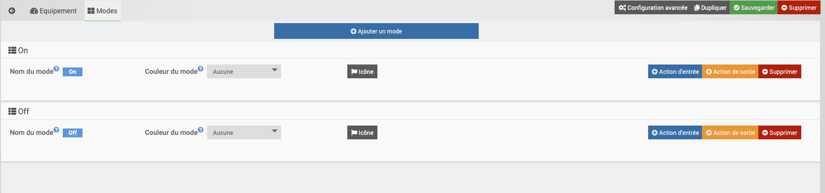Add Action d'entrée to Off mode
This screenshot has height=193, width=825.
click(675, 132)
